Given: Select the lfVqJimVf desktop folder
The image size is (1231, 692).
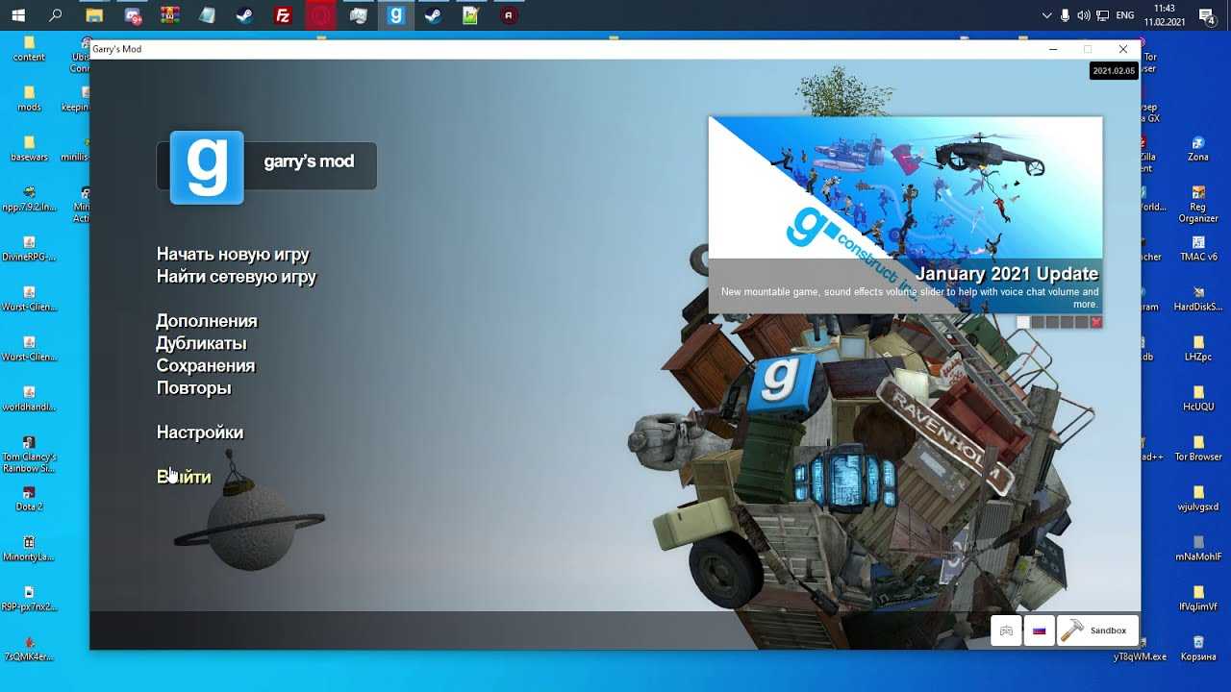Looking at the screenshot, I should point(1198,599).
